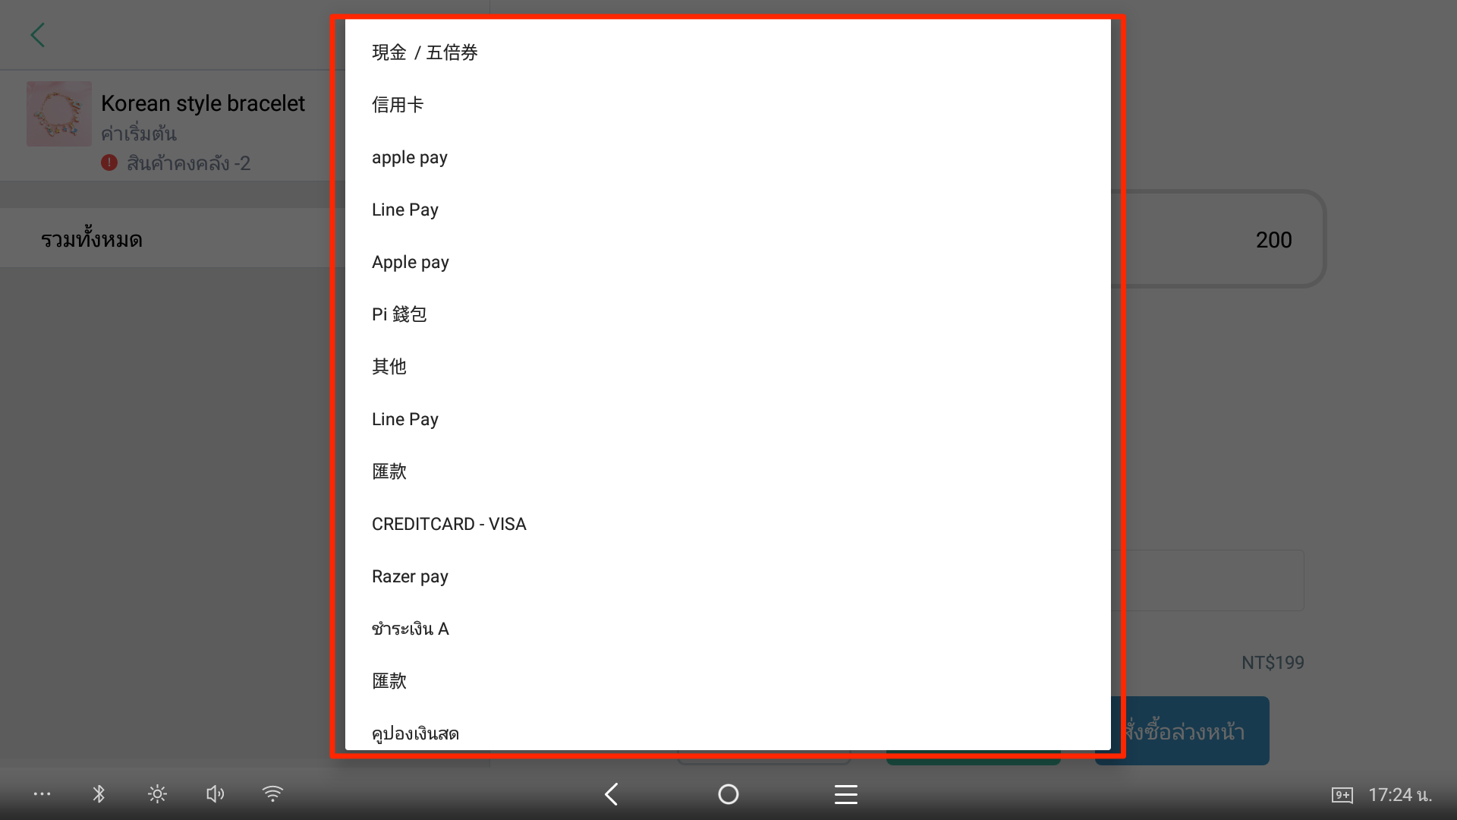This screenshot has height=820, width=1457.
Task: Tap the Android back navigation button
Action: coord(612,794)
